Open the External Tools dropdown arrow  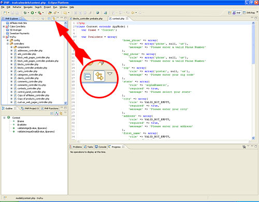point(43,13)
